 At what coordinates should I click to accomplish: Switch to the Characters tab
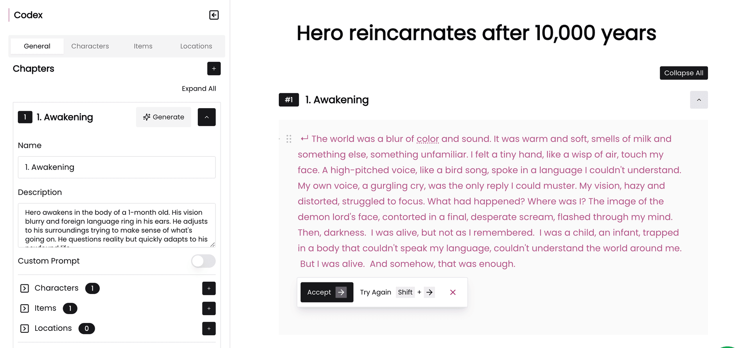coord(90,46)
